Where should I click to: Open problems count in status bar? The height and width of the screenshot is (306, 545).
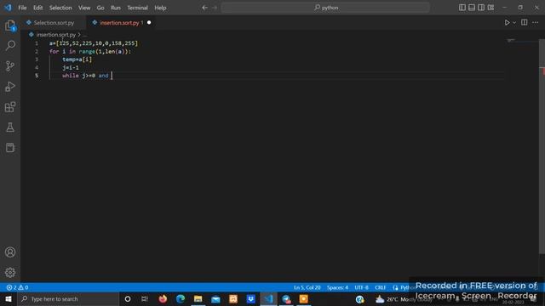[x=17, y=287]
